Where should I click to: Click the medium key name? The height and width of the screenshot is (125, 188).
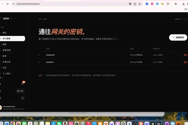[50, 62]
